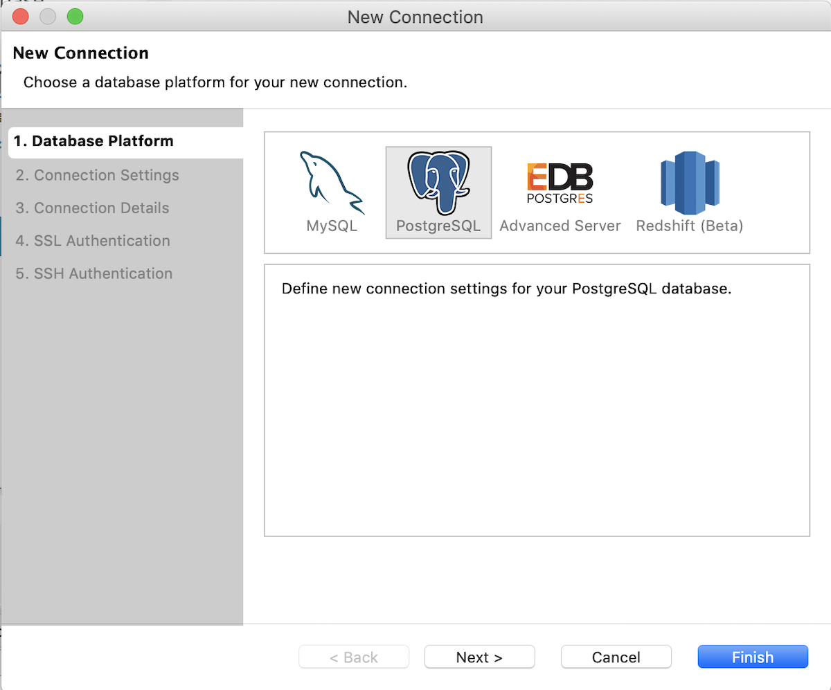Choose the PostgreSQL elephant icon
This screenshot has height=690, width=831.
coord(438,183)
